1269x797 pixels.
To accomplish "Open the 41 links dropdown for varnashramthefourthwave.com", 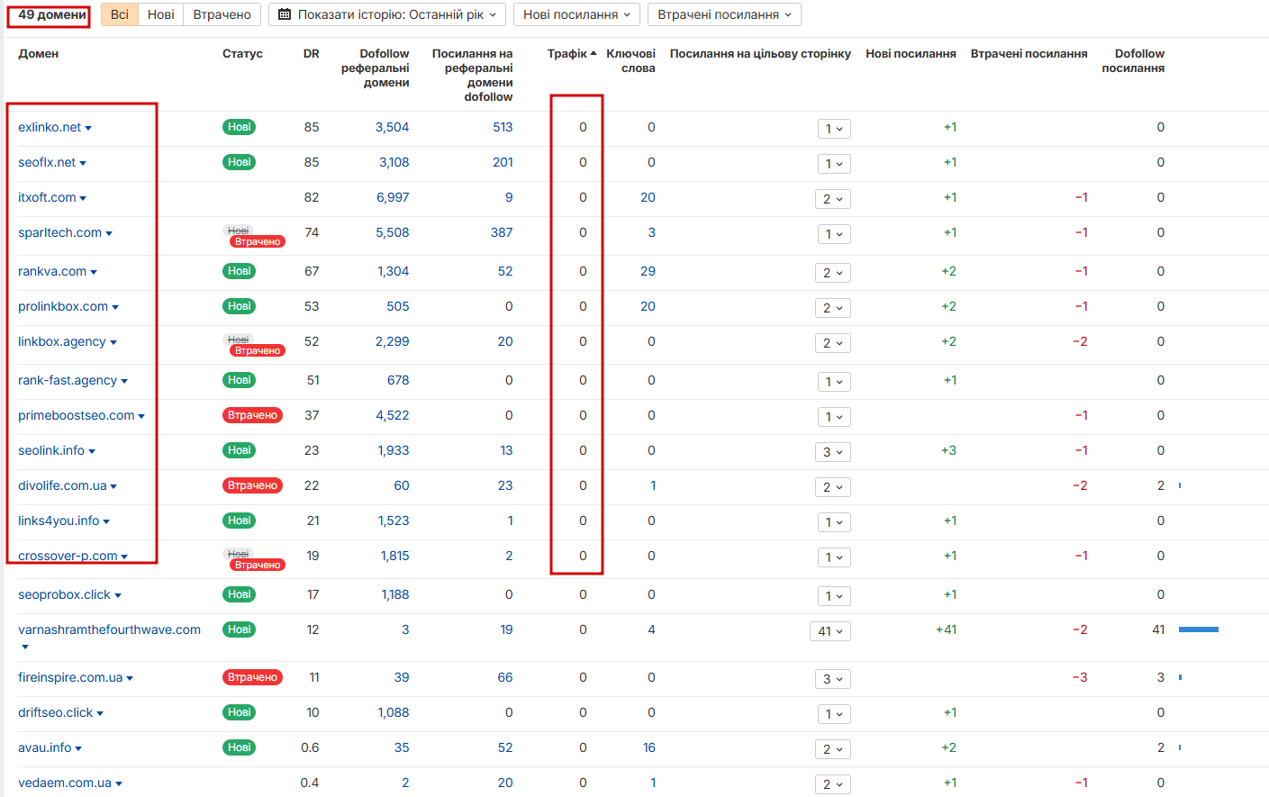I will (829, 631).
